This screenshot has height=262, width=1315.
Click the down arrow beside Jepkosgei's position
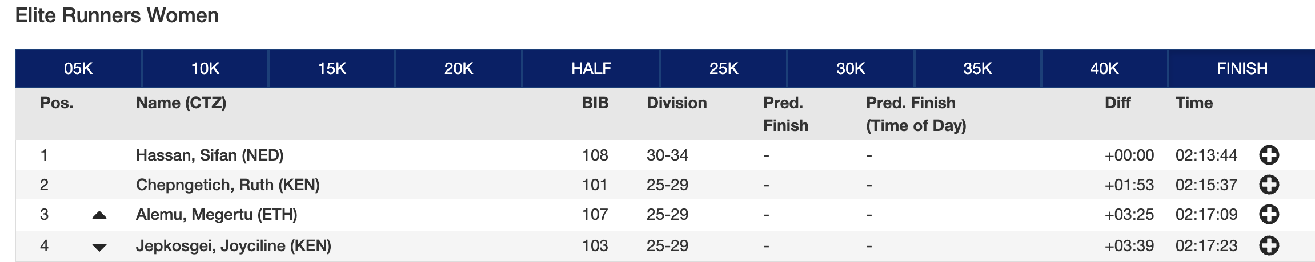tap(99, 247)
